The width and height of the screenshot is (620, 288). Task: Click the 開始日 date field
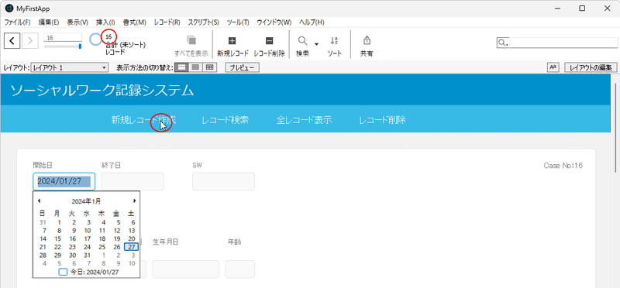coord(64,181)
